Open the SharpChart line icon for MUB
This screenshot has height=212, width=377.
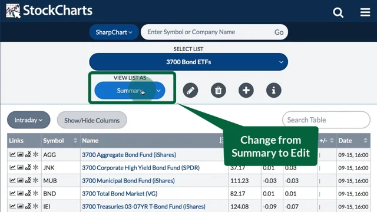(12, 180)
